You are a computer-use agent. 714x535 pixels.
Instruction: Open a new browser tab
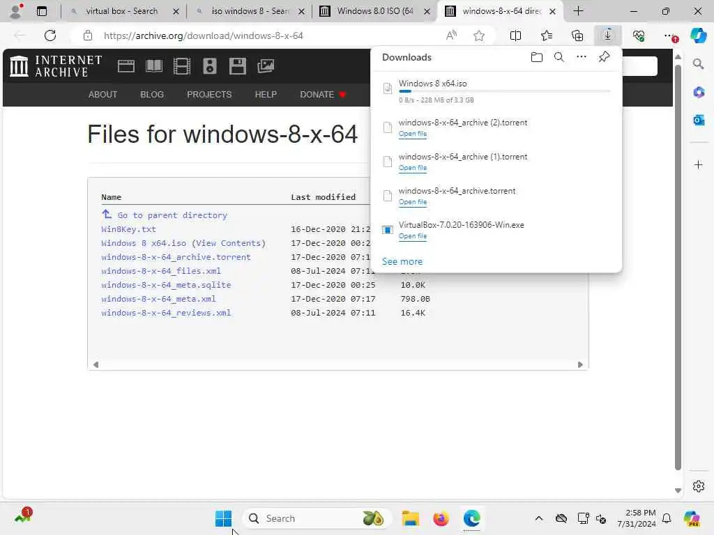pos(578,11)
